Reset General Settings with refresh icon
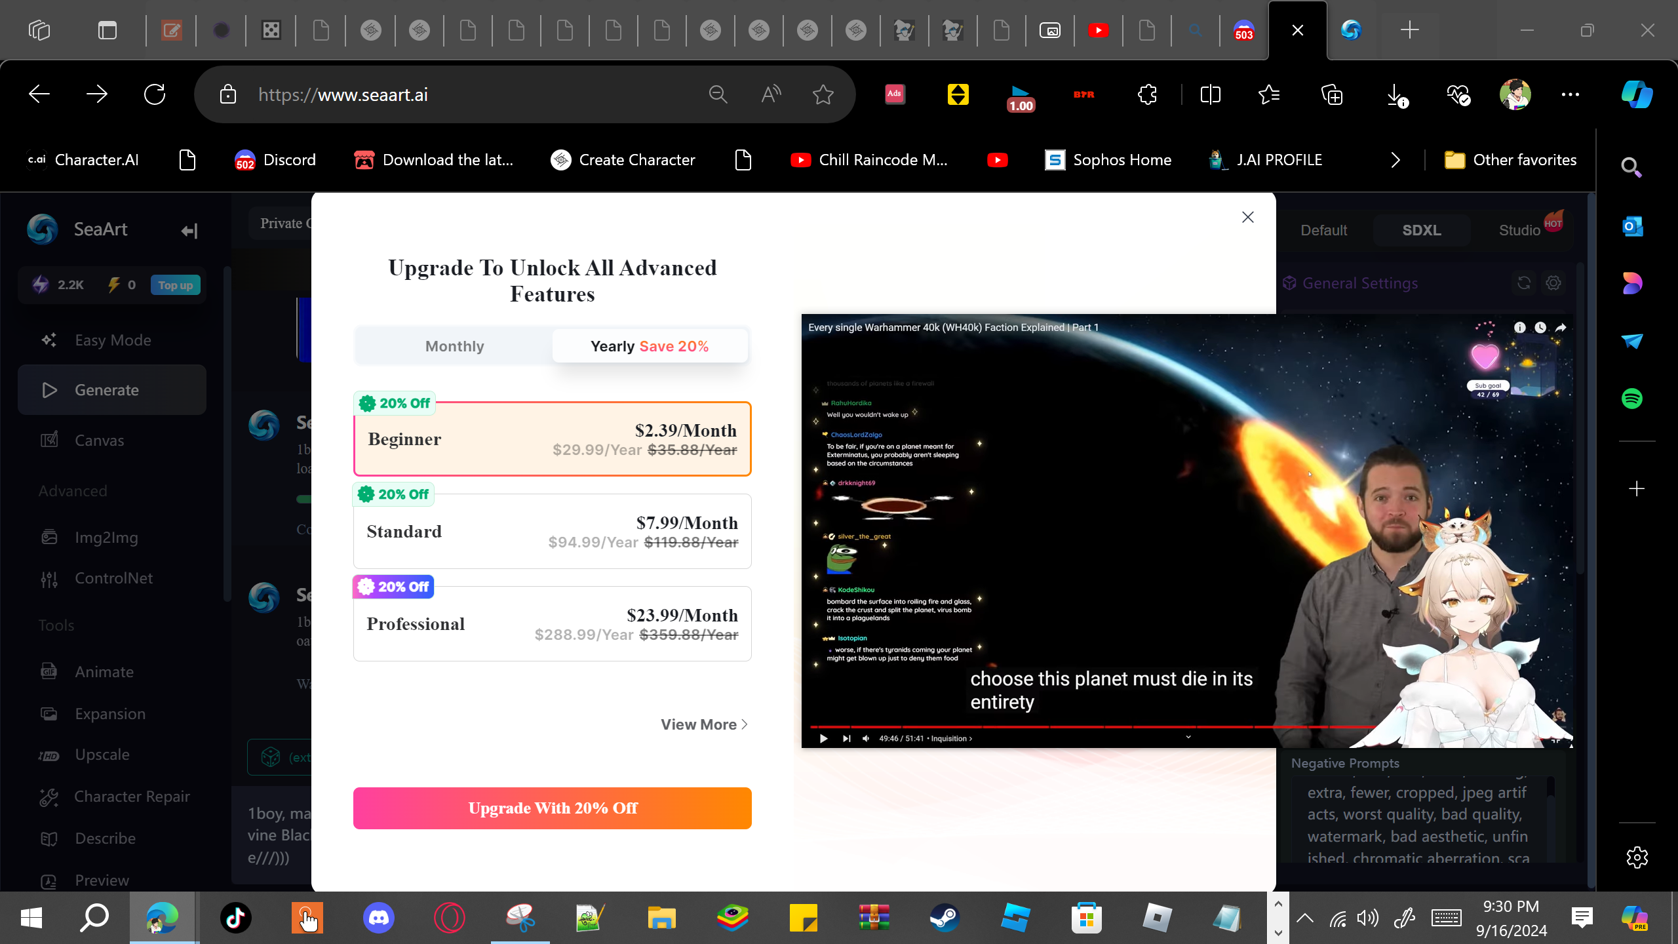1678x944 pixels. tap(1524, 283)
